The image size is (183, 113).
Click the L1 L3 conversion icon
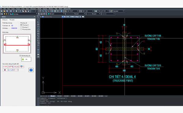[10, 70]
